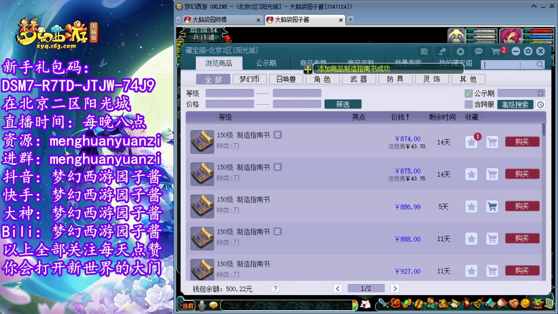Viewport: 558px width, 314px height.
Task: Select the 防具 category
Action: [x=395, y=79]
